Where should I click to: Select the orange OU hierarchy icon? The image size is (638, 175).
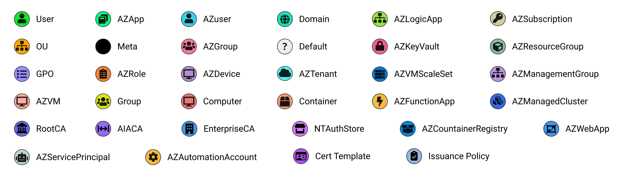click(x=22, y=46)
